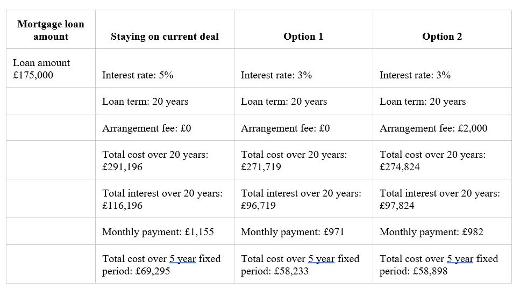Click underlined '5 year' in the £58,898 cell
Screen dimensions: 520x290
click(x=460, y=258)
